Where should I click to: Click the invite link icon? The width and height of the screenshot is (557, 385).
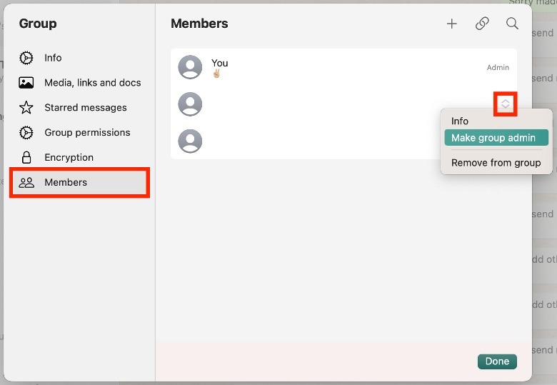[482, 24]
